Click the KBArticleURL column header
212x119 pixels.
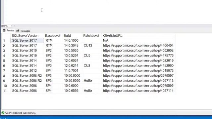pos(138,36)
